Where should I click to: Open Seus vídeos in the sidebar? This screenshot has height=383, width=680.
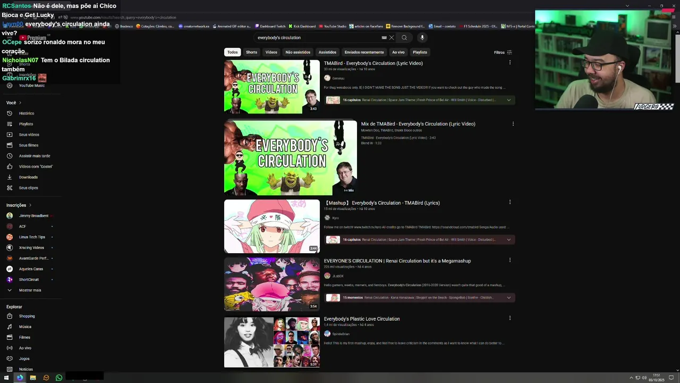point(29,135)
